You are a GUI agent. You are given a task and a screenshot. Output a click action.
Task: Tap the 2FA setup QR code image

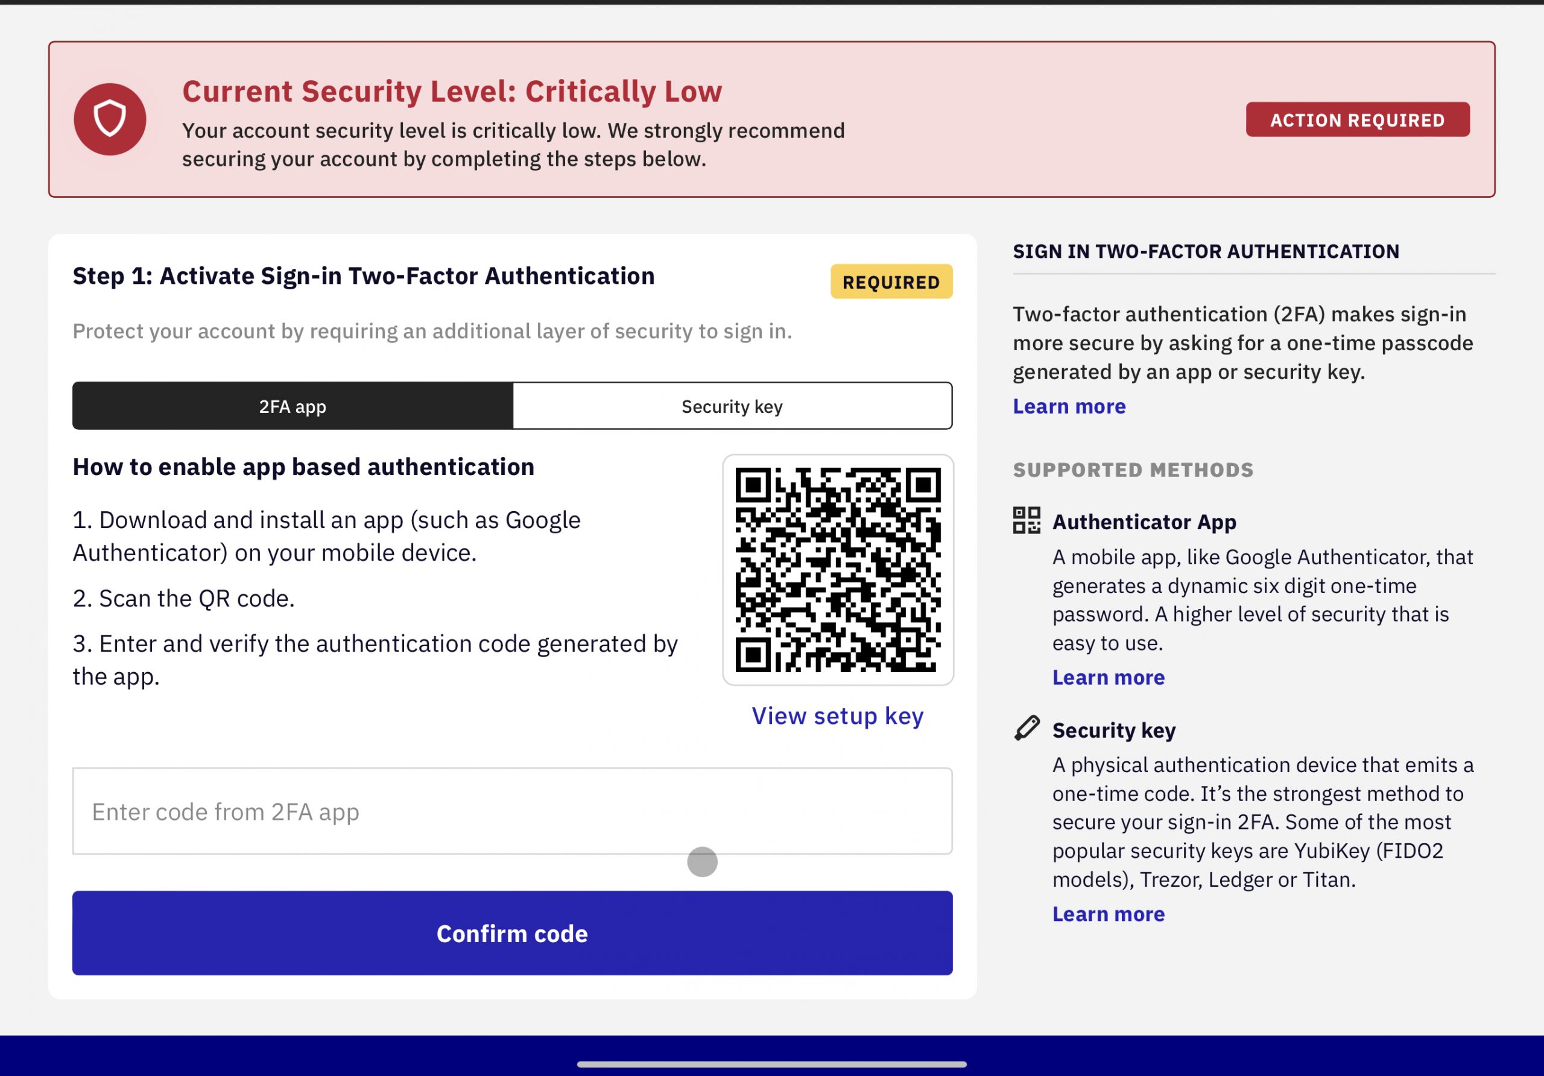point(838,570)
